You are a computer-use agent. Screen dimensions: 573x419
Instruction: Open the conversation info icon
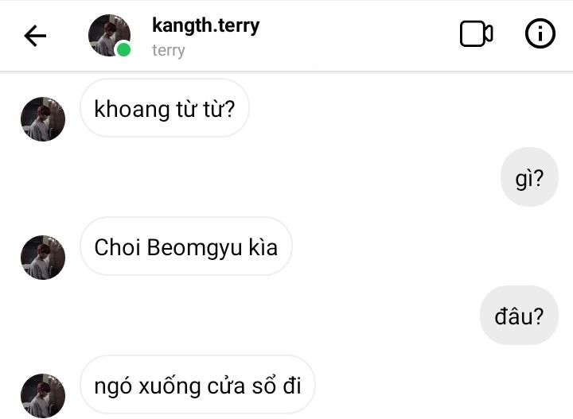pos(540,33)
